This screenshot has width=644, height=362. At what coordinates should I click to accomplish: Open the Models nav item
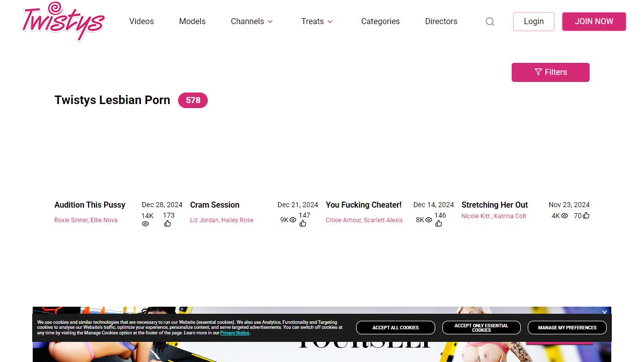(x=192, y=22)
